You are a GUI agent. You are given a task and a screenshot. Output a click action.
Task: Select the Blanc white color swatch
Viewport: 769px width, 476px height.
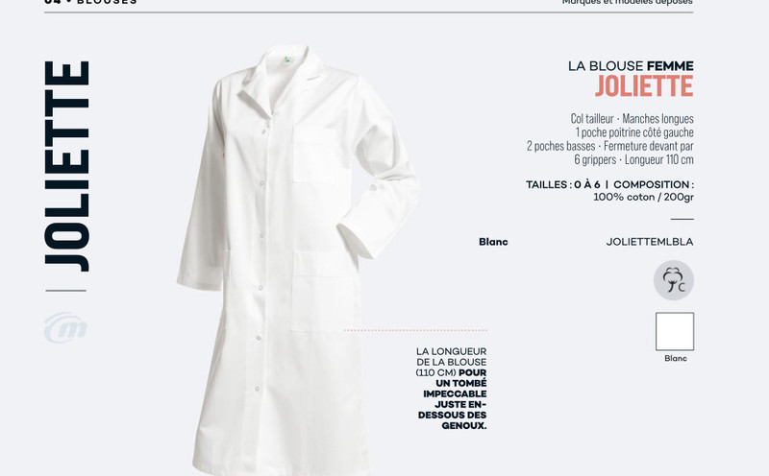click(675, 331)
